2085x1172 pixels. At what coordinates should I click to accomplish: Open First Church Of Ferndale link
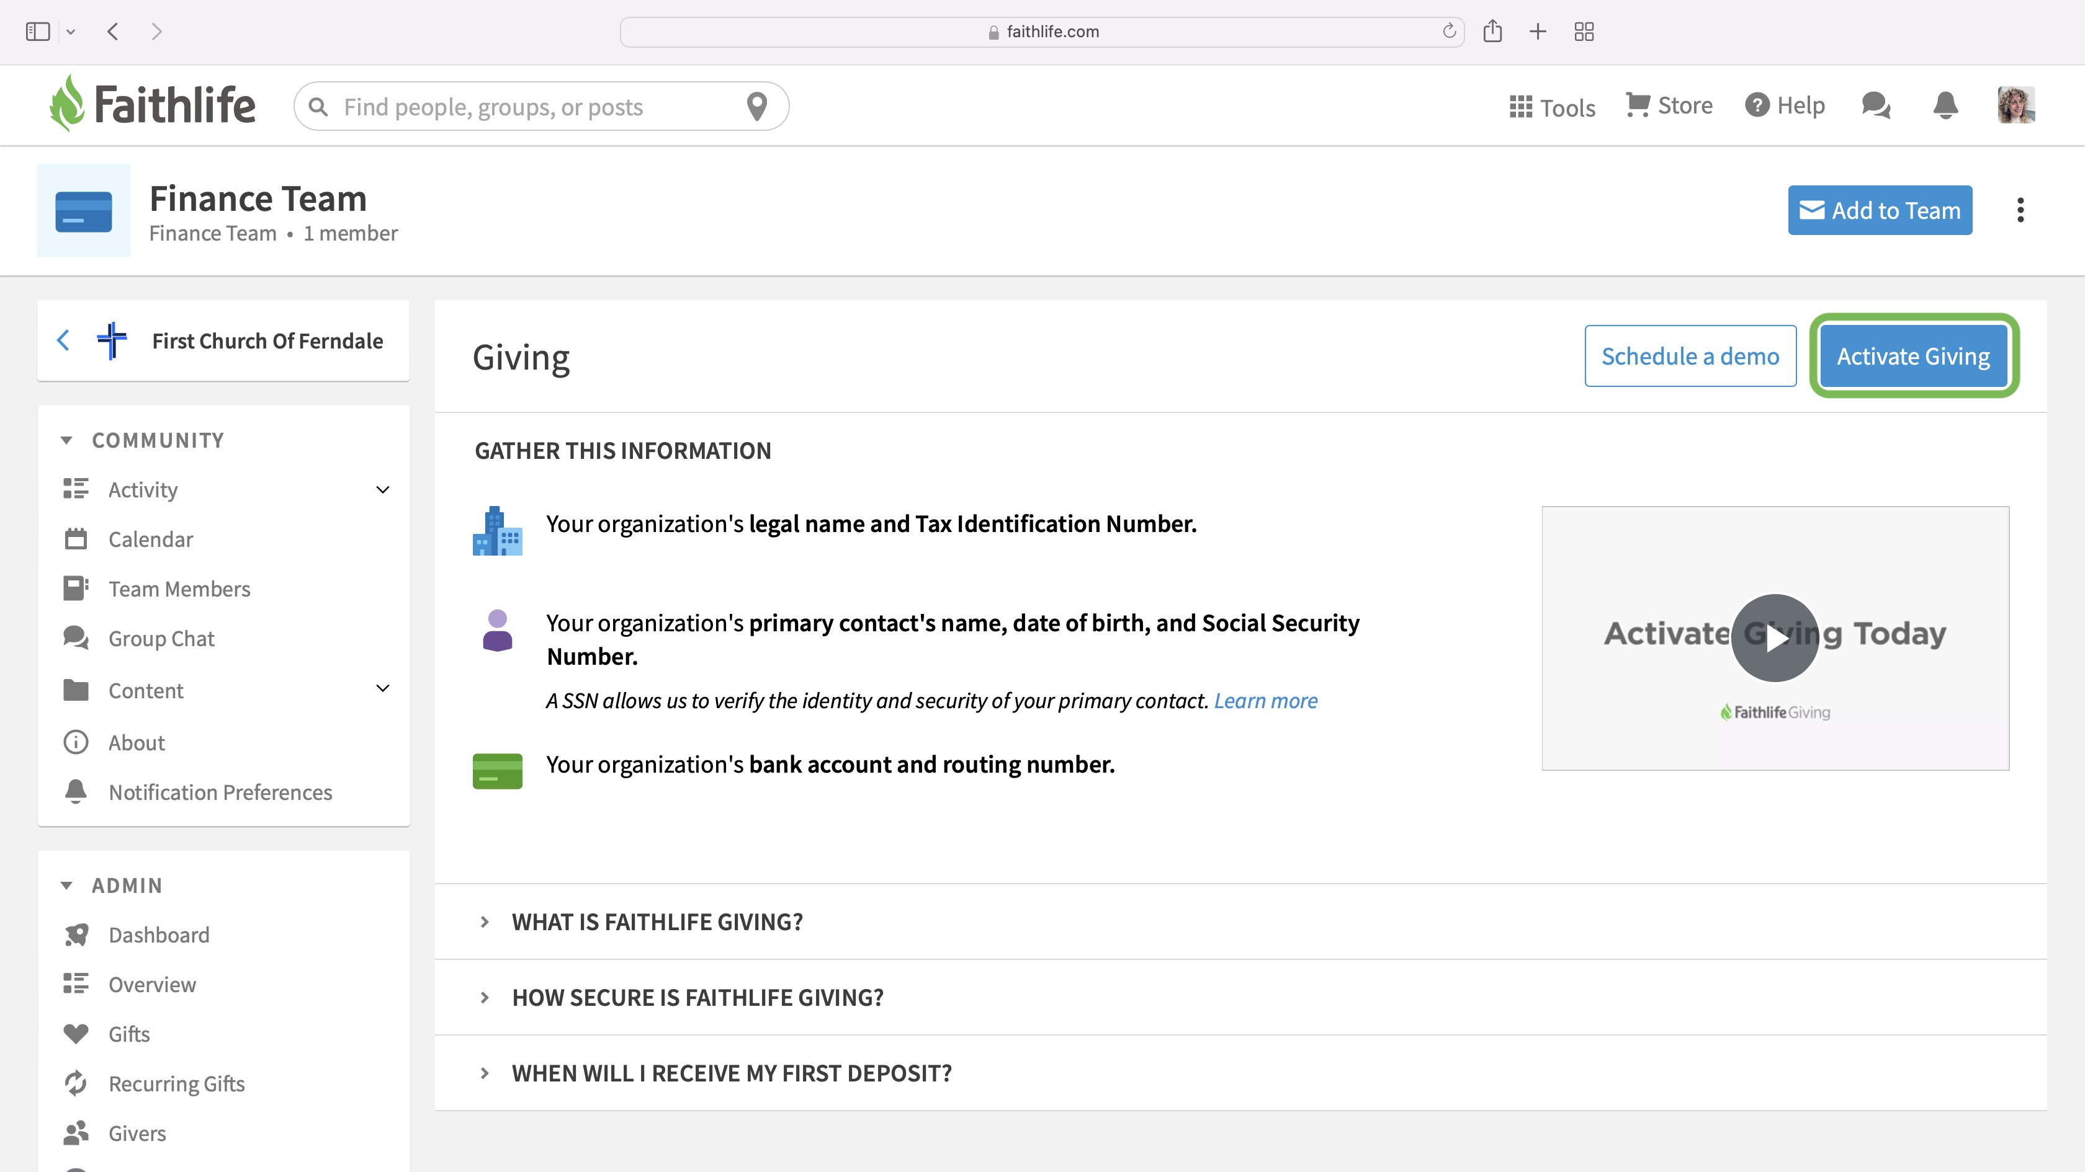[x=267, y=340]
